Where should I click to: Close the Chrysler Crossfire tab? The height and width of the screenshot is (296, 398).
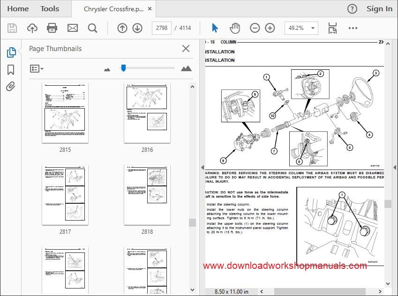pyautogui.click(x=150, y=8)
